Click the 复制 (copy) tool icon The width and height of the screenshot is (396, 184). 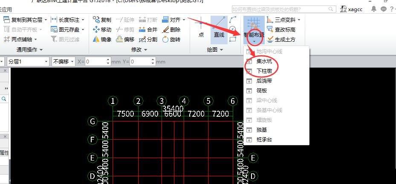click(96, 20)
